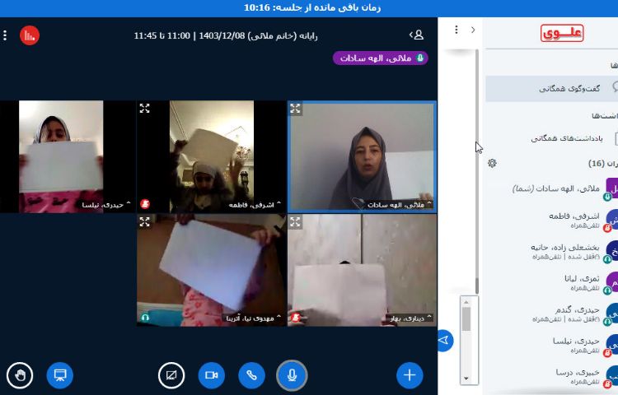Open dropdown for دیناری، بهار video name

point(411,318)
